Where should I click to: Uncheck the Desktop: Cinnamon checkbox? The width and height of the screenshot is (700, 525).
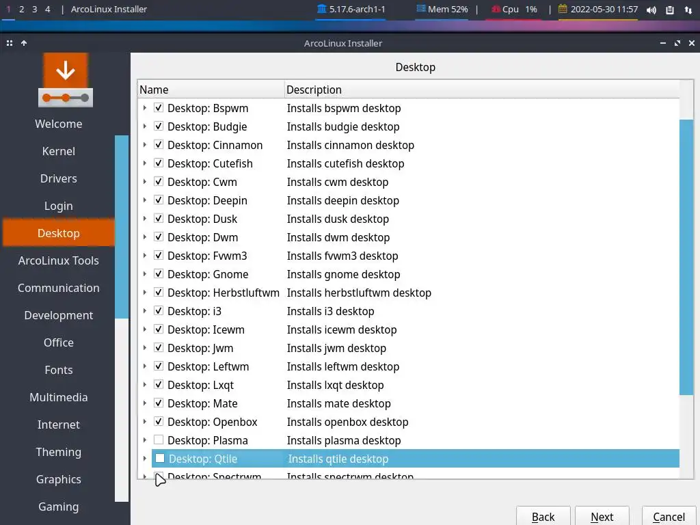159,145
